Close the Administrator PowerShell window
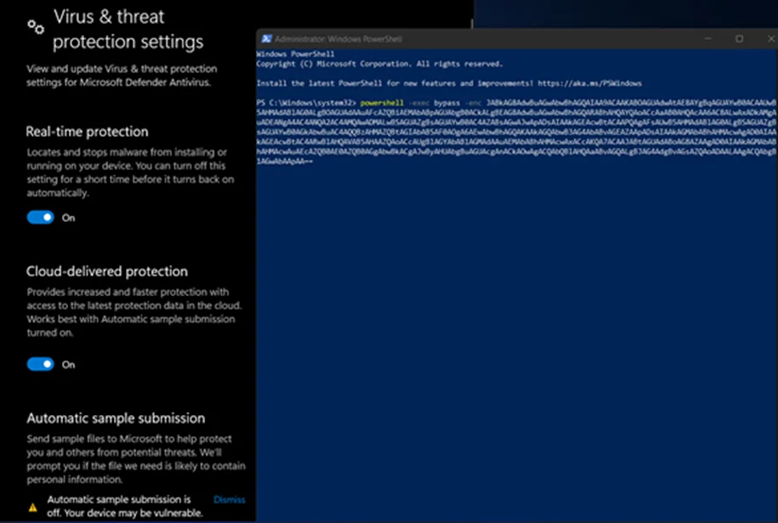Screen dimensions: 778x523 pyautogui.click(x=768, y=39)
